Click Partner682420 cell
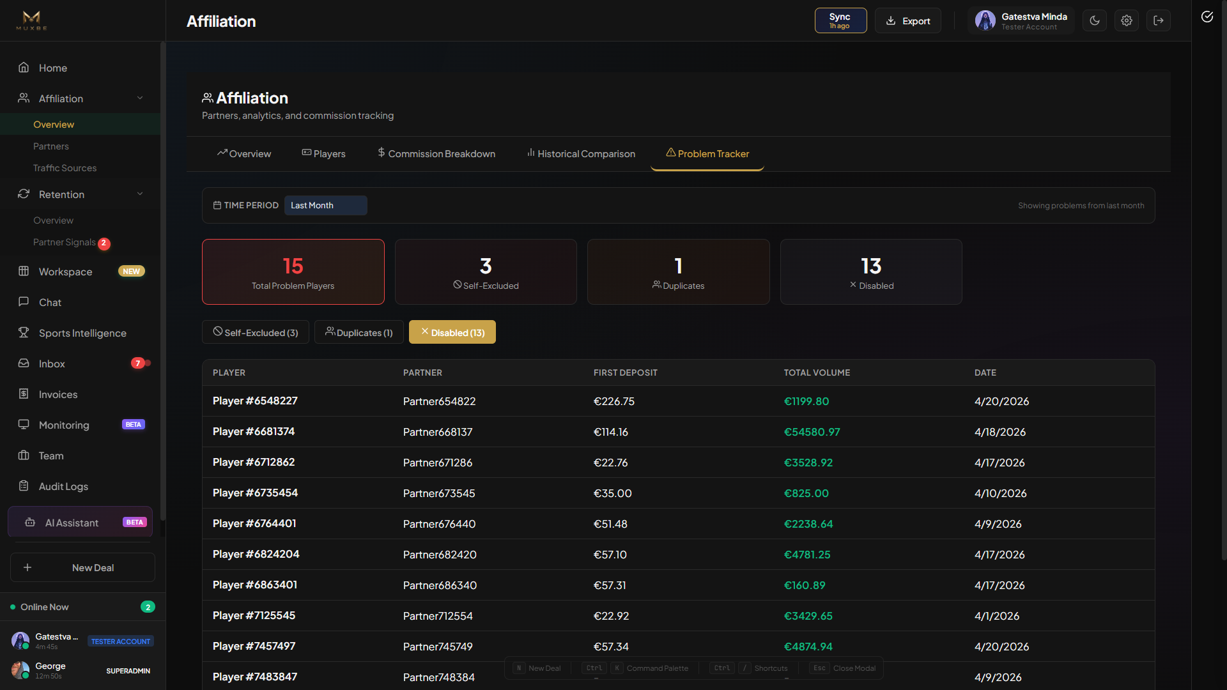The width and height of the screenshot is (1227, 690). [440, 555]
